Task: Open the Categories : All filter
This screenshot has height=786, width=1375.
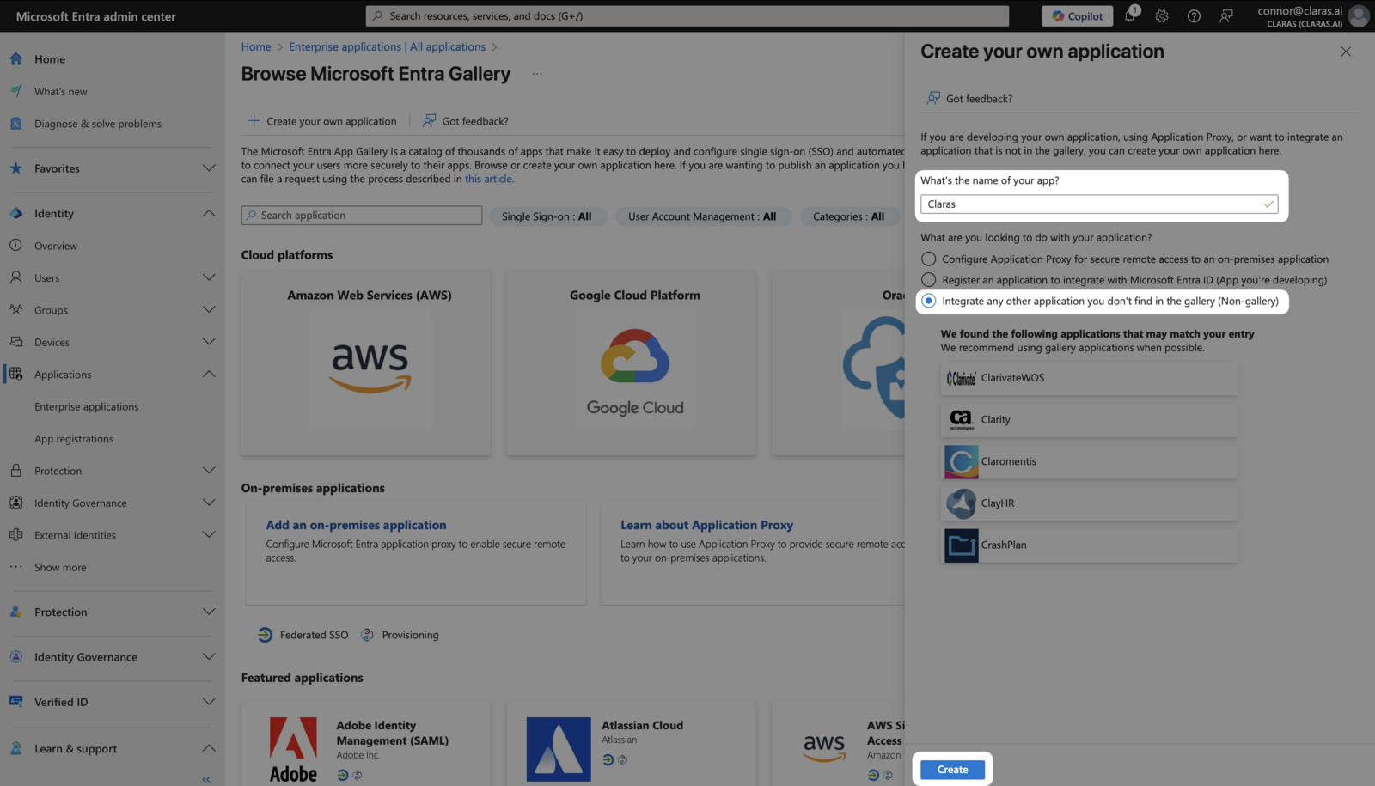Action: tap(848, 216)
